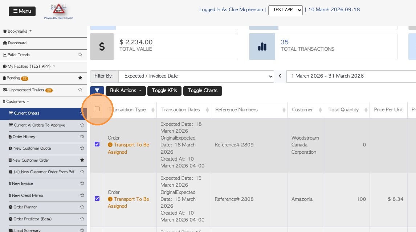Click the Toggle Charts button
The image size is (416, 232).
[x=203, y=91]
